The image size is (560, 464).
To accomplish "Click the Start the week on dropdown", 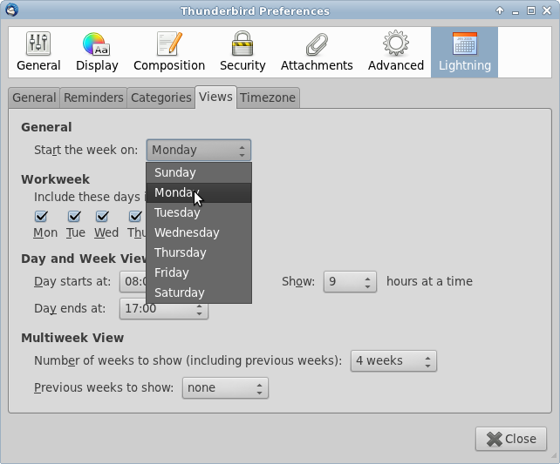I will coord(199,150).
